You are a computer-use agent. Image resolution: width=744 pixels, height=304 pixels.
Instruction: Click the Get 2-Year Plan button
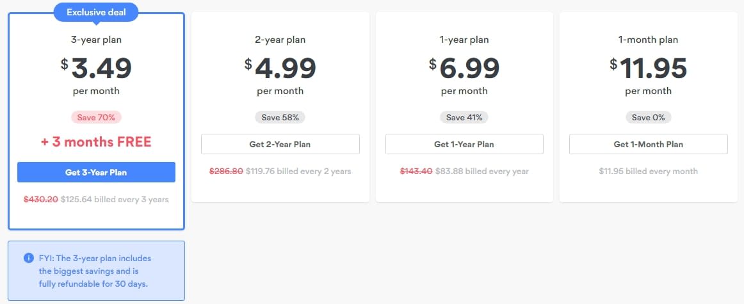280,144
